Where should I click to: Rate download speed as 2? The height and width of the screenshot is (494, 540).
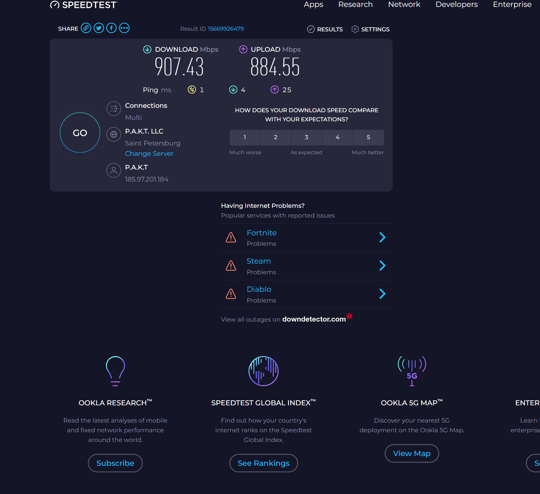click(275, 137)
